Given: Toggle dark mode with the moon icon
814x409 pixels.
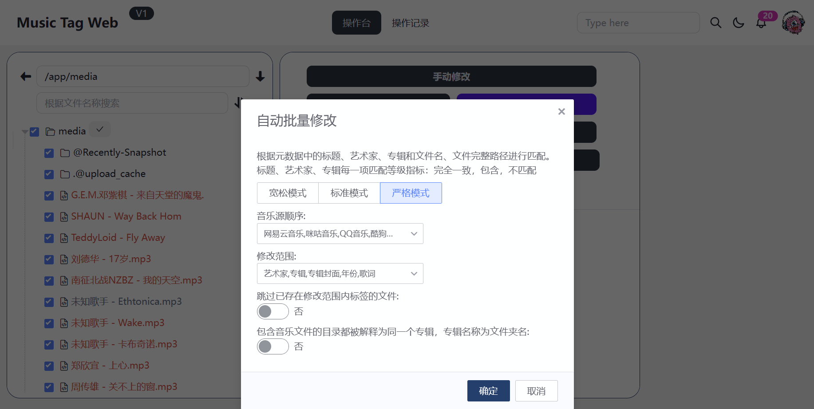Looking at the screenshot, I should click(739, 23).
